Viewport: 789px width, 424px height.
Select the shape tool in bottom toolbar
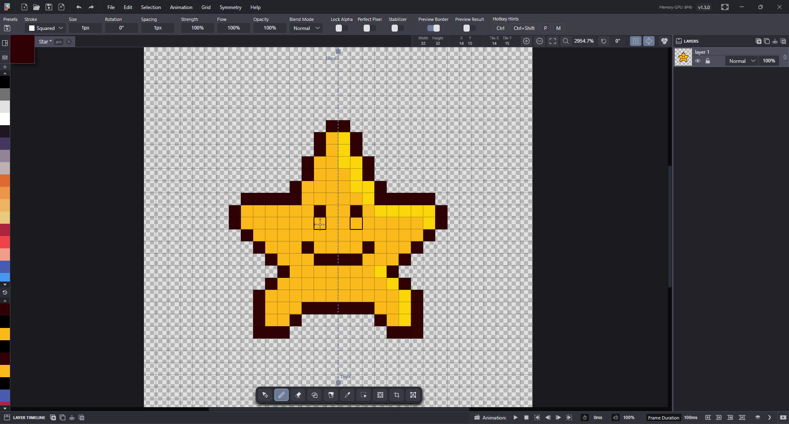click(x=314, y=395)
